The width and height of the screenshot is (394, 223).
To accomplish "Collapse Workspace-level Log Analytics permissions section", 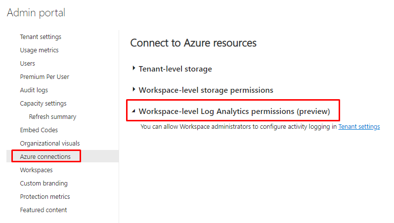I will (234, 111).
